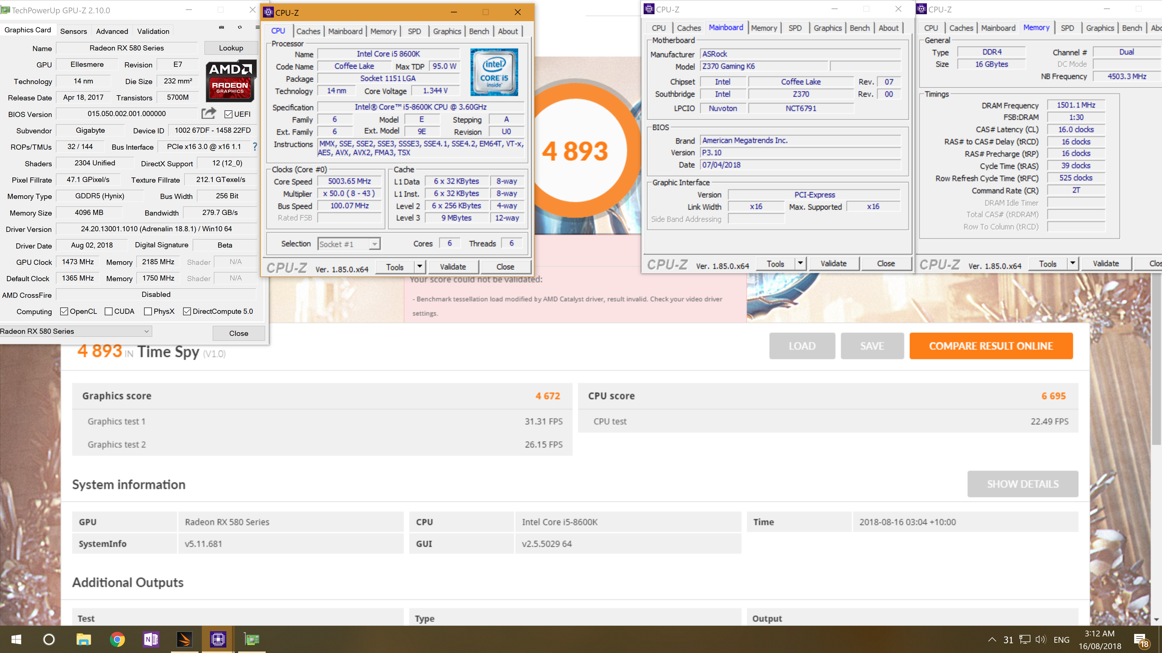Open Bench tab in orange CPU-Z window
Viewport: 1162px width, 653px height.
tap(479, 31)
